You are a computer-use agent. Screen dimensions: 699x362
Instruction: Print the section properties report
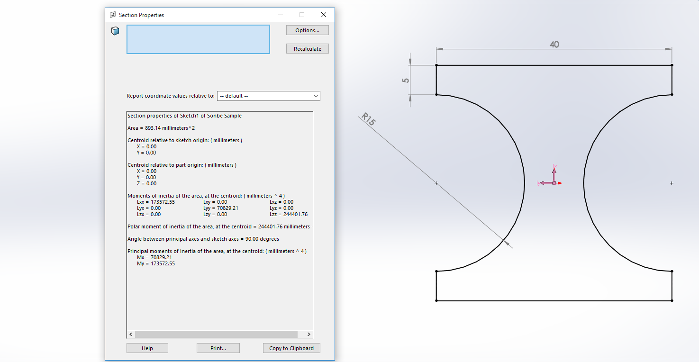218,348
